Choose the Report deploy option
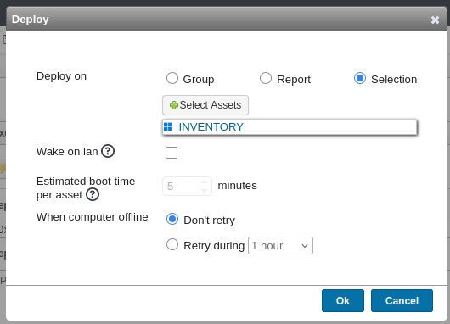 [x=266, y=78]
